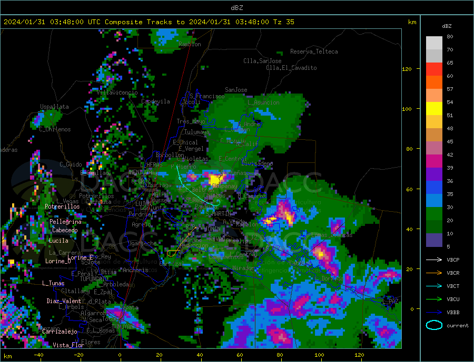Click the 'Capdevila' place label
Screen dimensions: 474x362
click(x=156, y=101)
